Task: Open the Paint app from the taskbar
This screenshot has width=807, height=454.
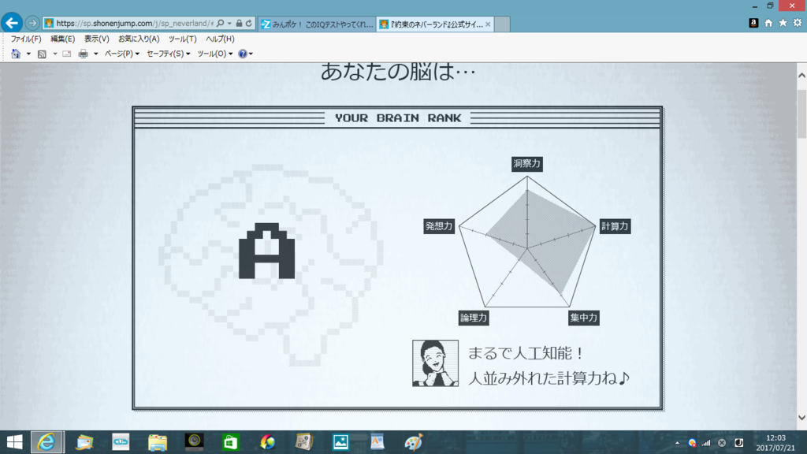Action: coord(414,442)
